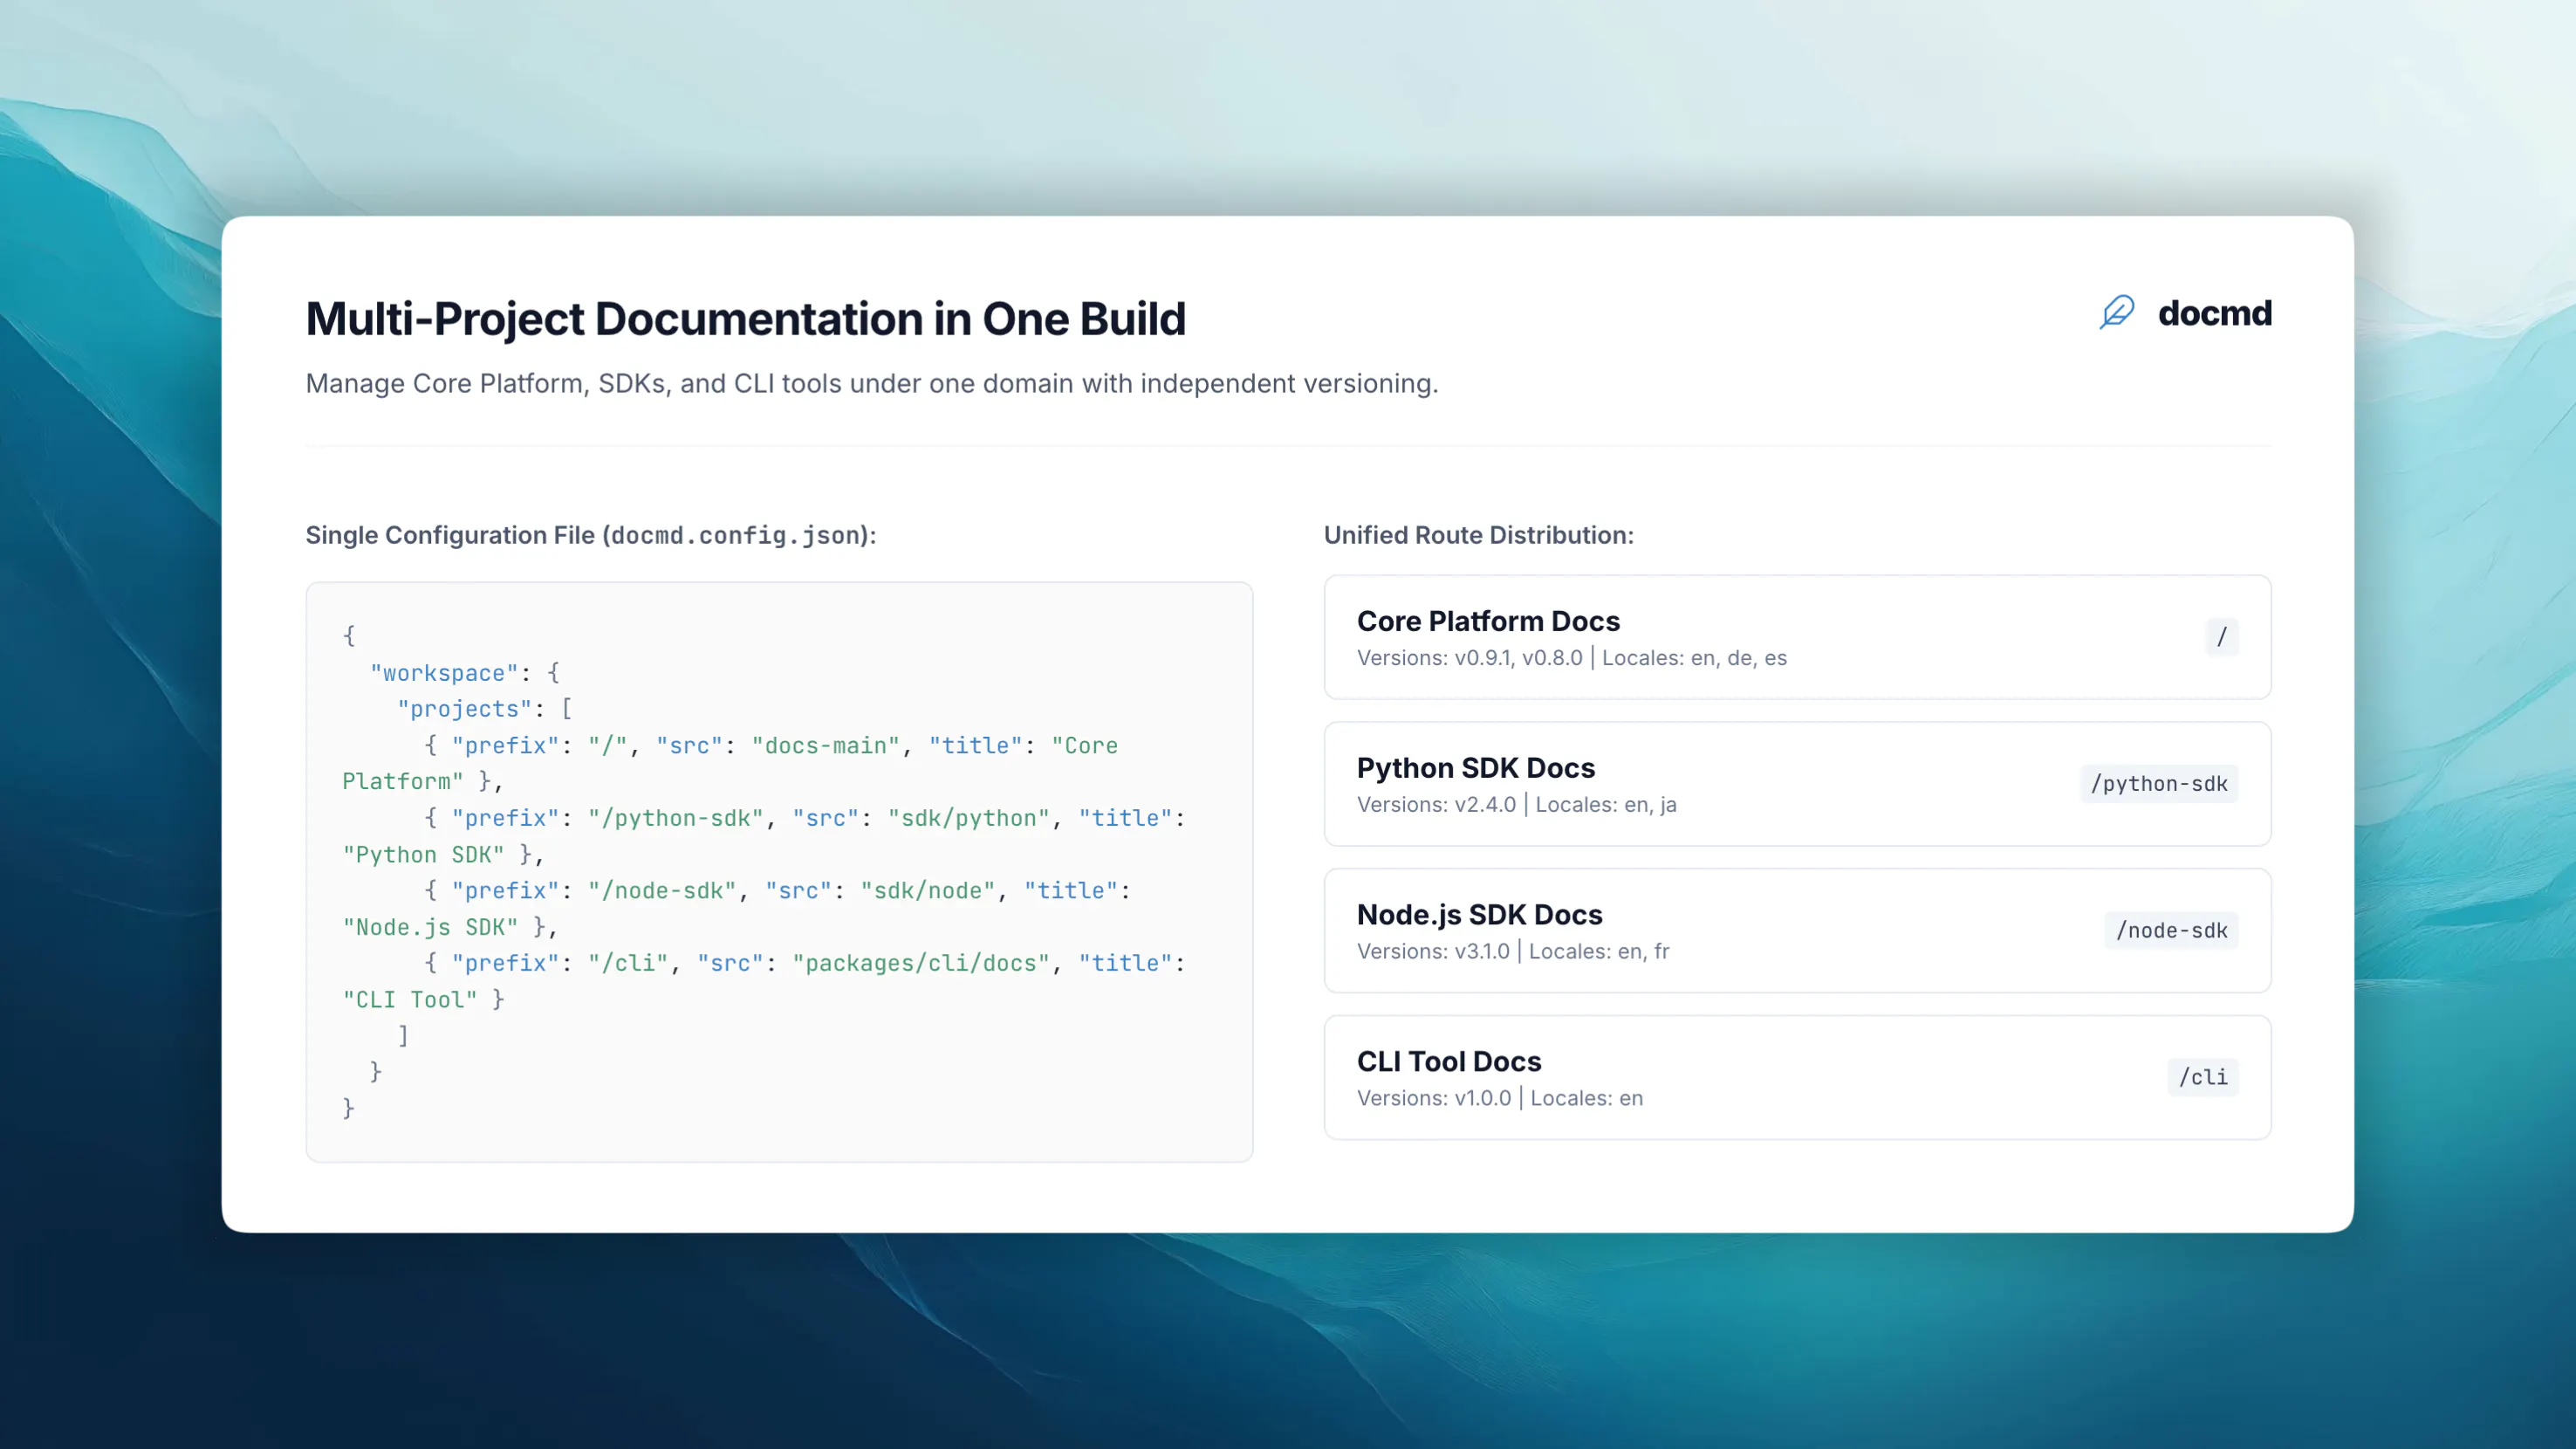The width and height of the screenshot is (2576, 1449).
Task: Click the "sdk/node" src value
Action: pos(928,891)
